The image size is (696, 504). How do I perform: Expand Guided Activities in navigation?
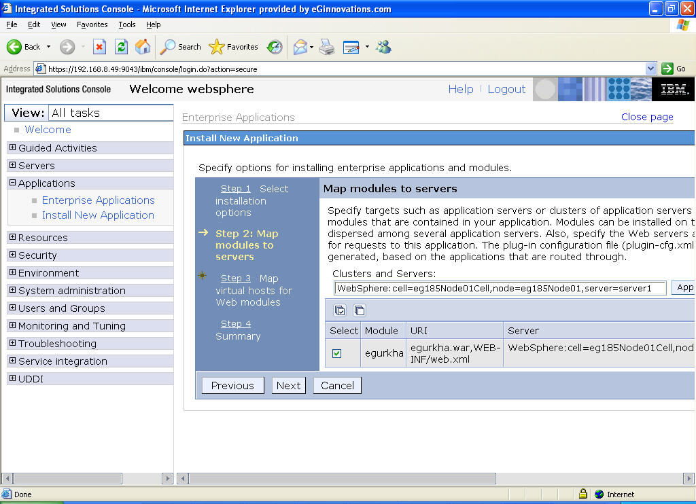[x=12, y=147]
